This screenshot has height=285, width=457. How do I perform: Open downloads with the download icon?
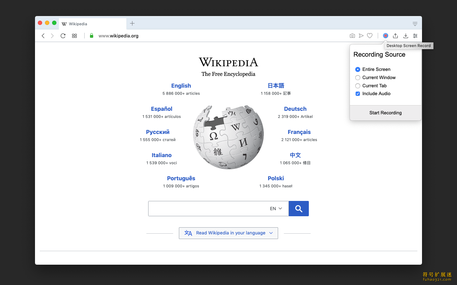(x=406, y=36)
